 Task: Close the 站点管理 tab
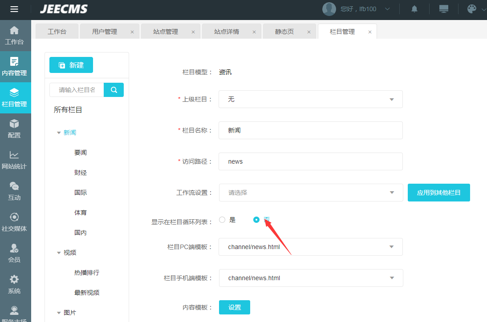193,32
